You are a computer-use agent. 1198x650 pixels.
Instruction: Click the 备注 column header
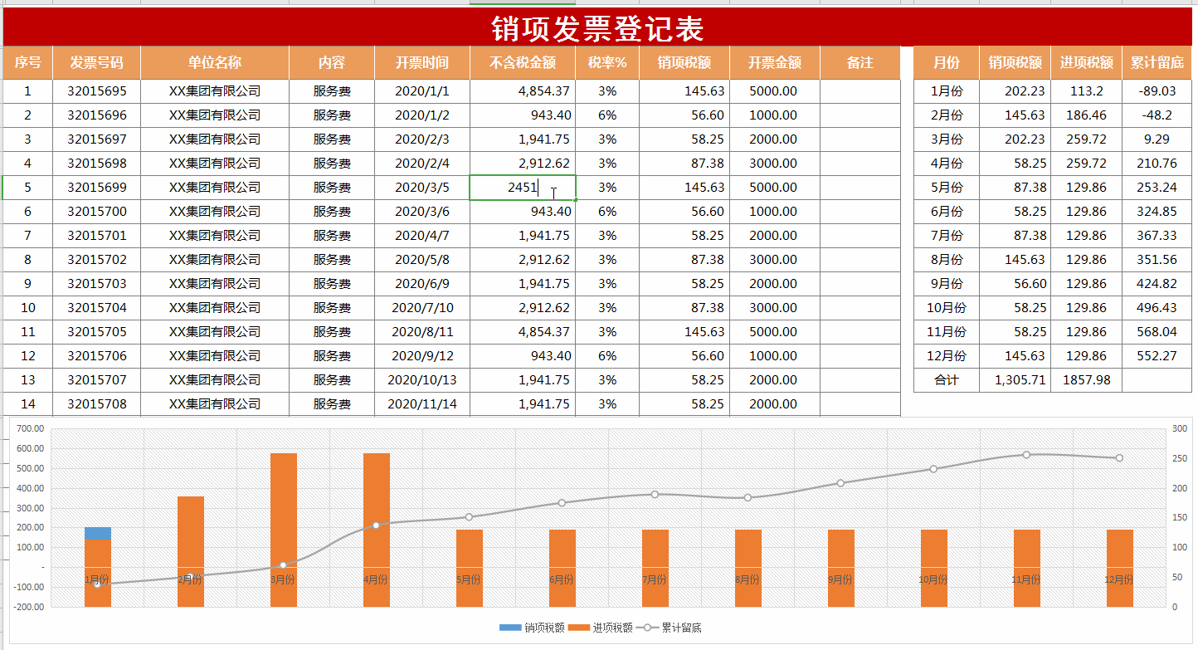(x=858, y=62)
